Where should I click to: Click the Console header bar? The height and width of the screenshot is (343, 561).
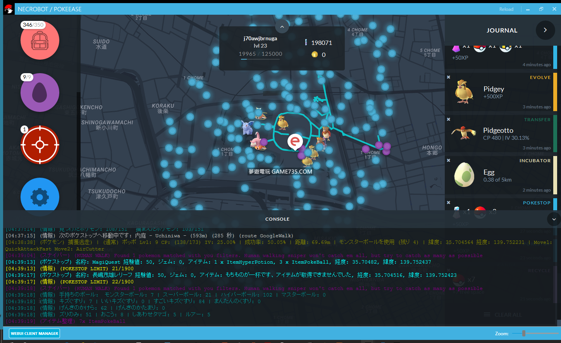tap(277, 219)
